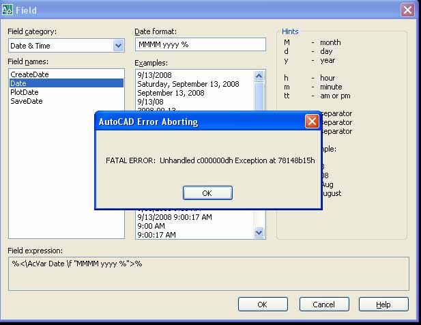Select CreateDate in Field names

66,74
